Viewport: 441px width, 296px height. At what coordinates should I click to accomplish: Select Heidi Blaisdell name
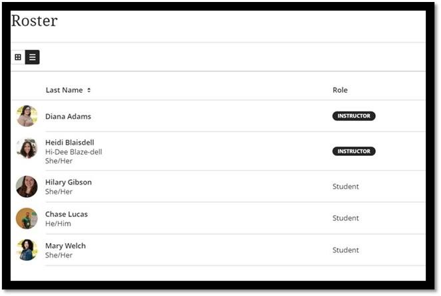point(70,143)
